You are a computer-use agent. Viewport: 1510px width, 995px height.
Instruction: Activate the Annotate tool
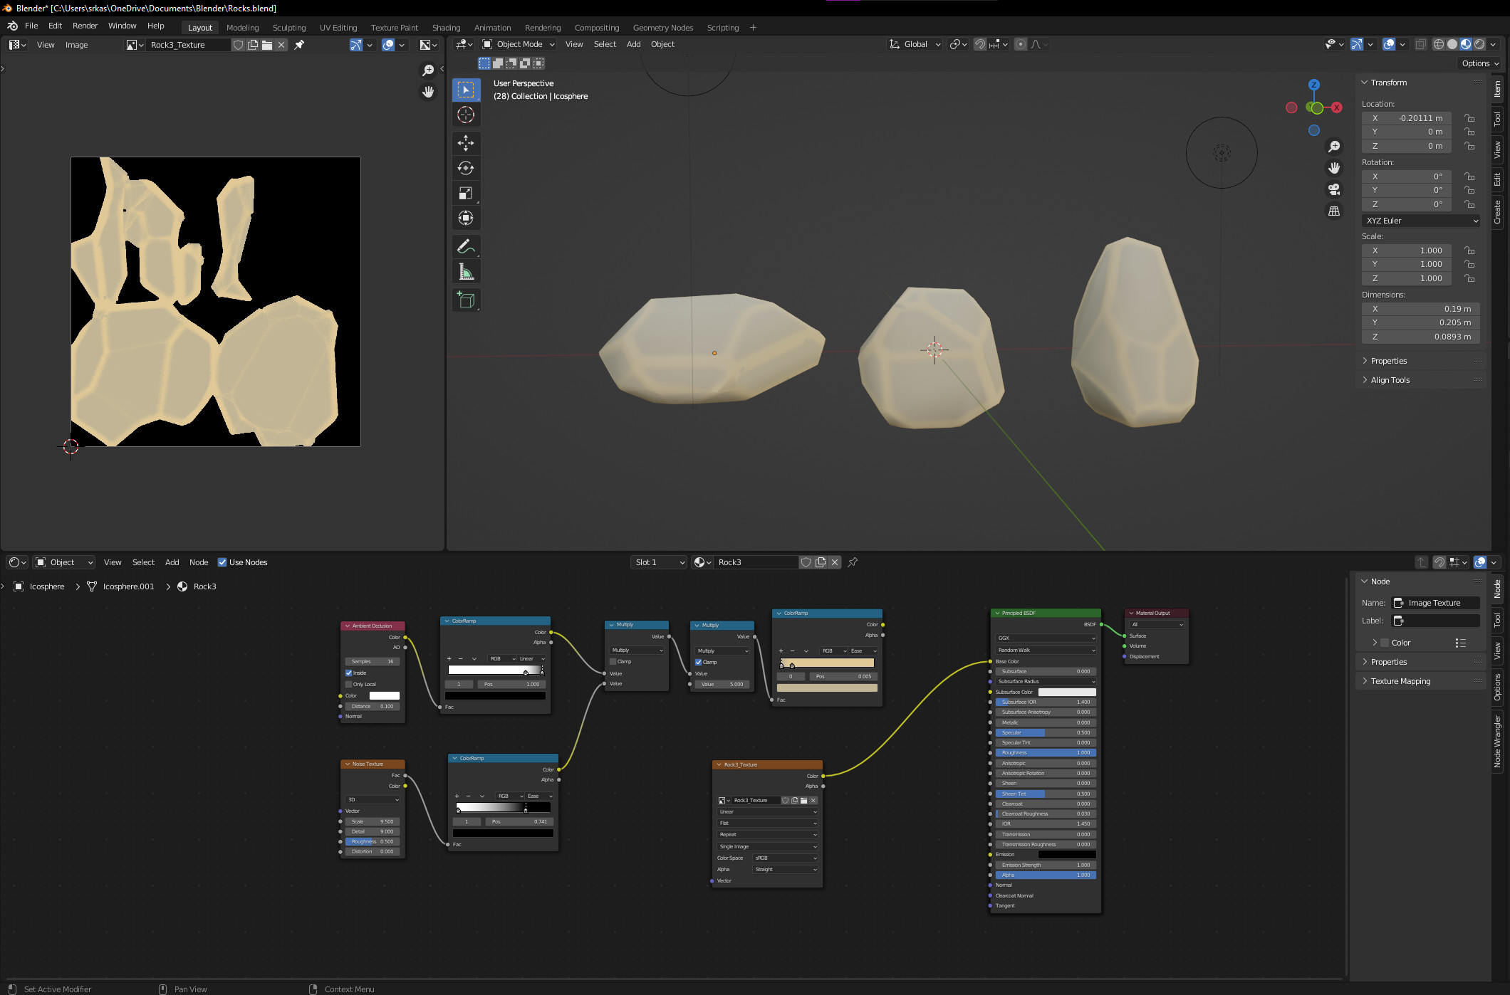(x=466, y=246)
